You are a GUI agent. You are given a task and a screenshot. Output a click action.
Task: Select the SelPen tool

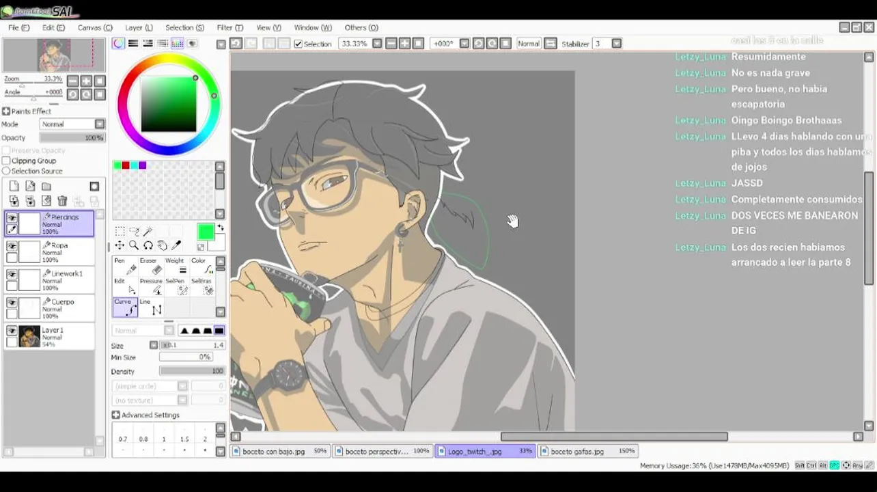coord(175,287)
